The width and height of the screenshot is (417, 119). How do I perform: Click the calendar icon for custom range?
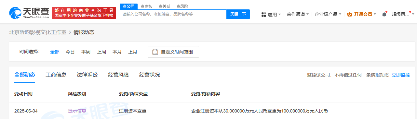coord(155,52)
